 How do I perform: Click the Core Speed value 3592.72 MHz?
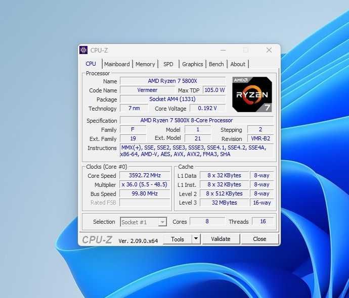(145, 175)
